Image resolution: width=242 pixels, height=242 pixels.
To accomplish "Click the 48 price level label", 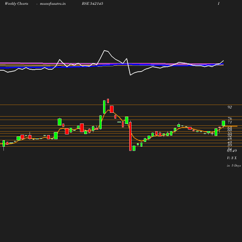I will 230,138.
